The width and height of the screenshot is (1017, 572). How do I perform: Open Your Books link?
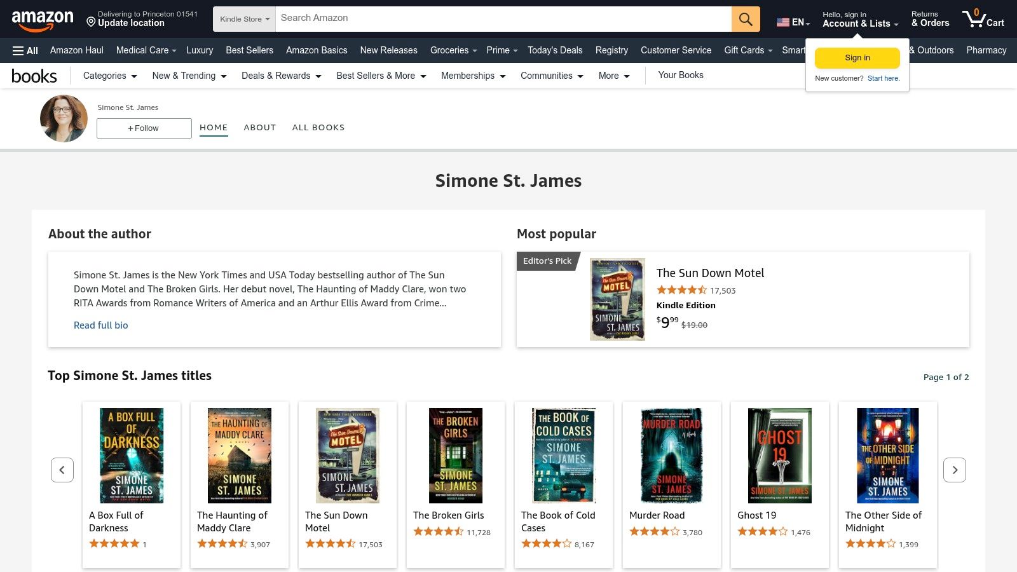(681, 75)
